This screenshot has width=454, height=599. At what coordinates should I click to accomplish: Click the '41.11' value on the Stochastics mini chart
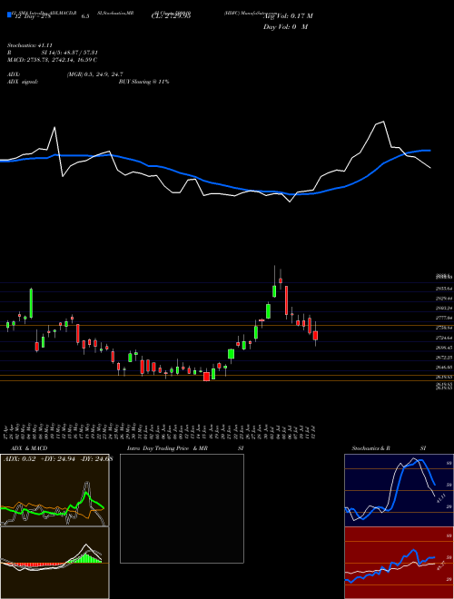(x=439, y=498)
